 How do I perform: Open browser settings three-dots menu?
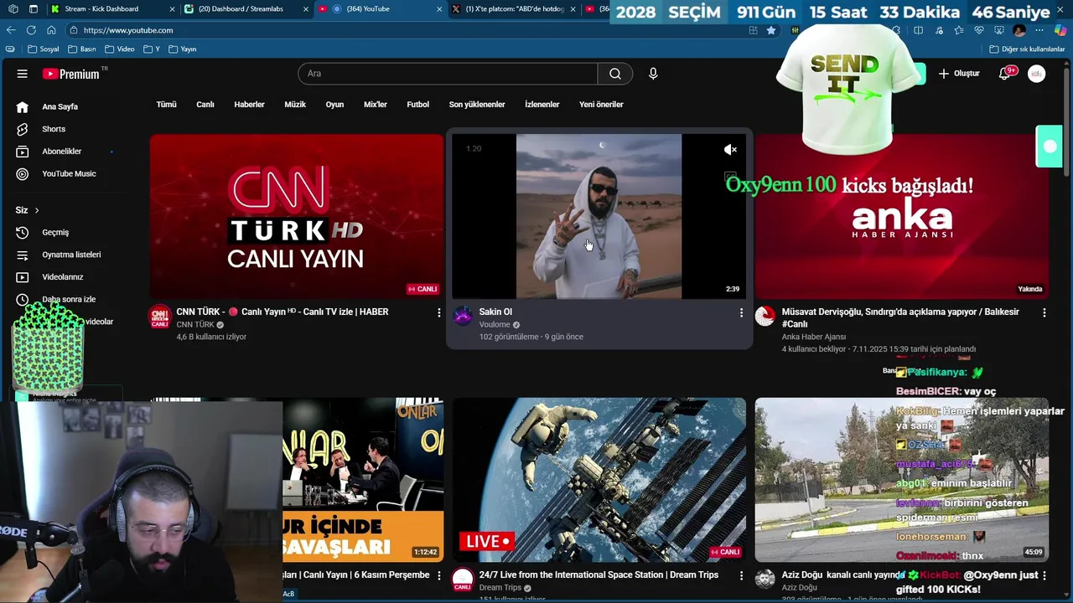click(x=1039, y=30)
